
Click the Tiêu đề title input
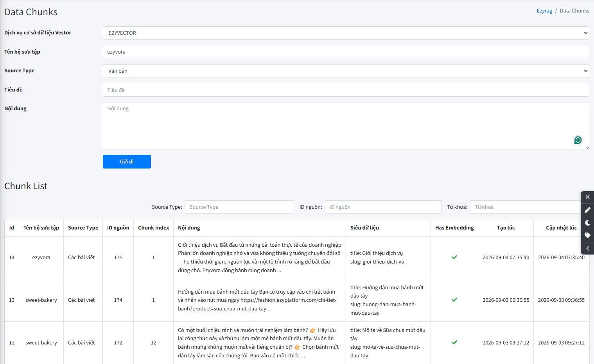[x=346, y=90]
